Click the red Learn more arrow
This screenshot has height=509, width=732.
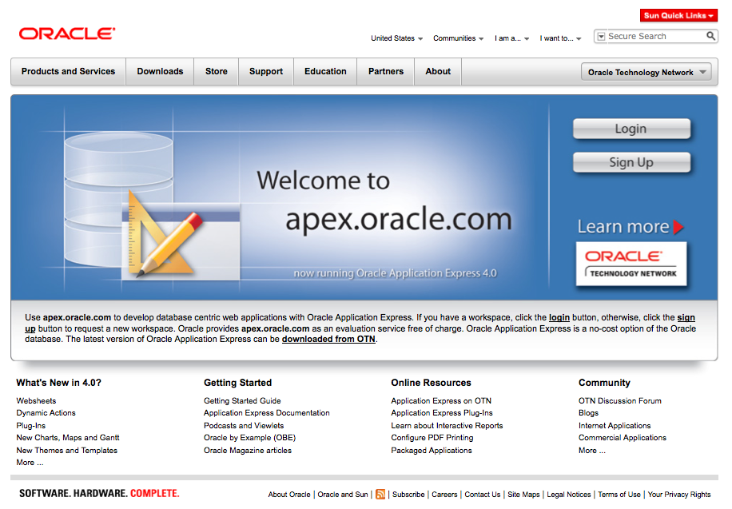tap(678, 227)
